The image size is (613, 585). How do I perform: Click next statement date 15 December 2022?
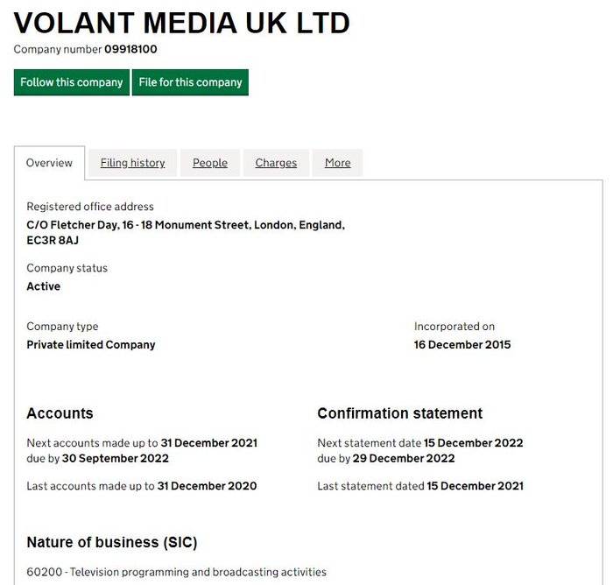point(473,443)
